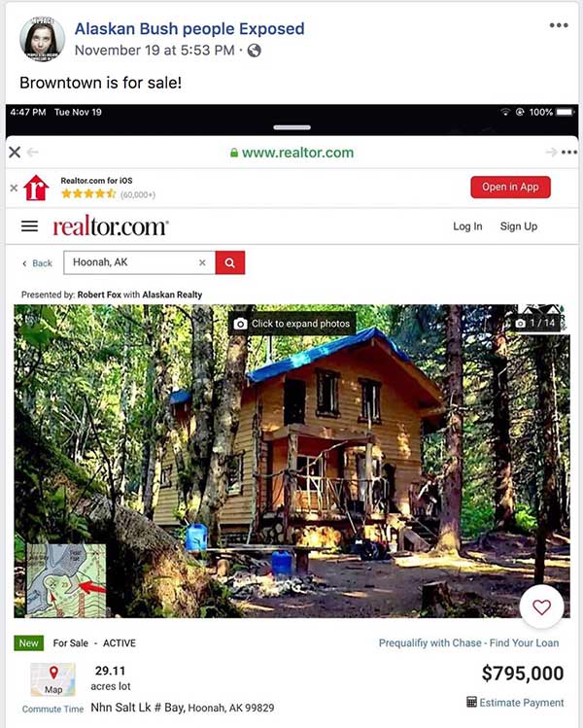Open the Map thumbnail for the listing
The height and width of the screenshot is (728, 583).
pyautogui.click(x=52, y=679)
